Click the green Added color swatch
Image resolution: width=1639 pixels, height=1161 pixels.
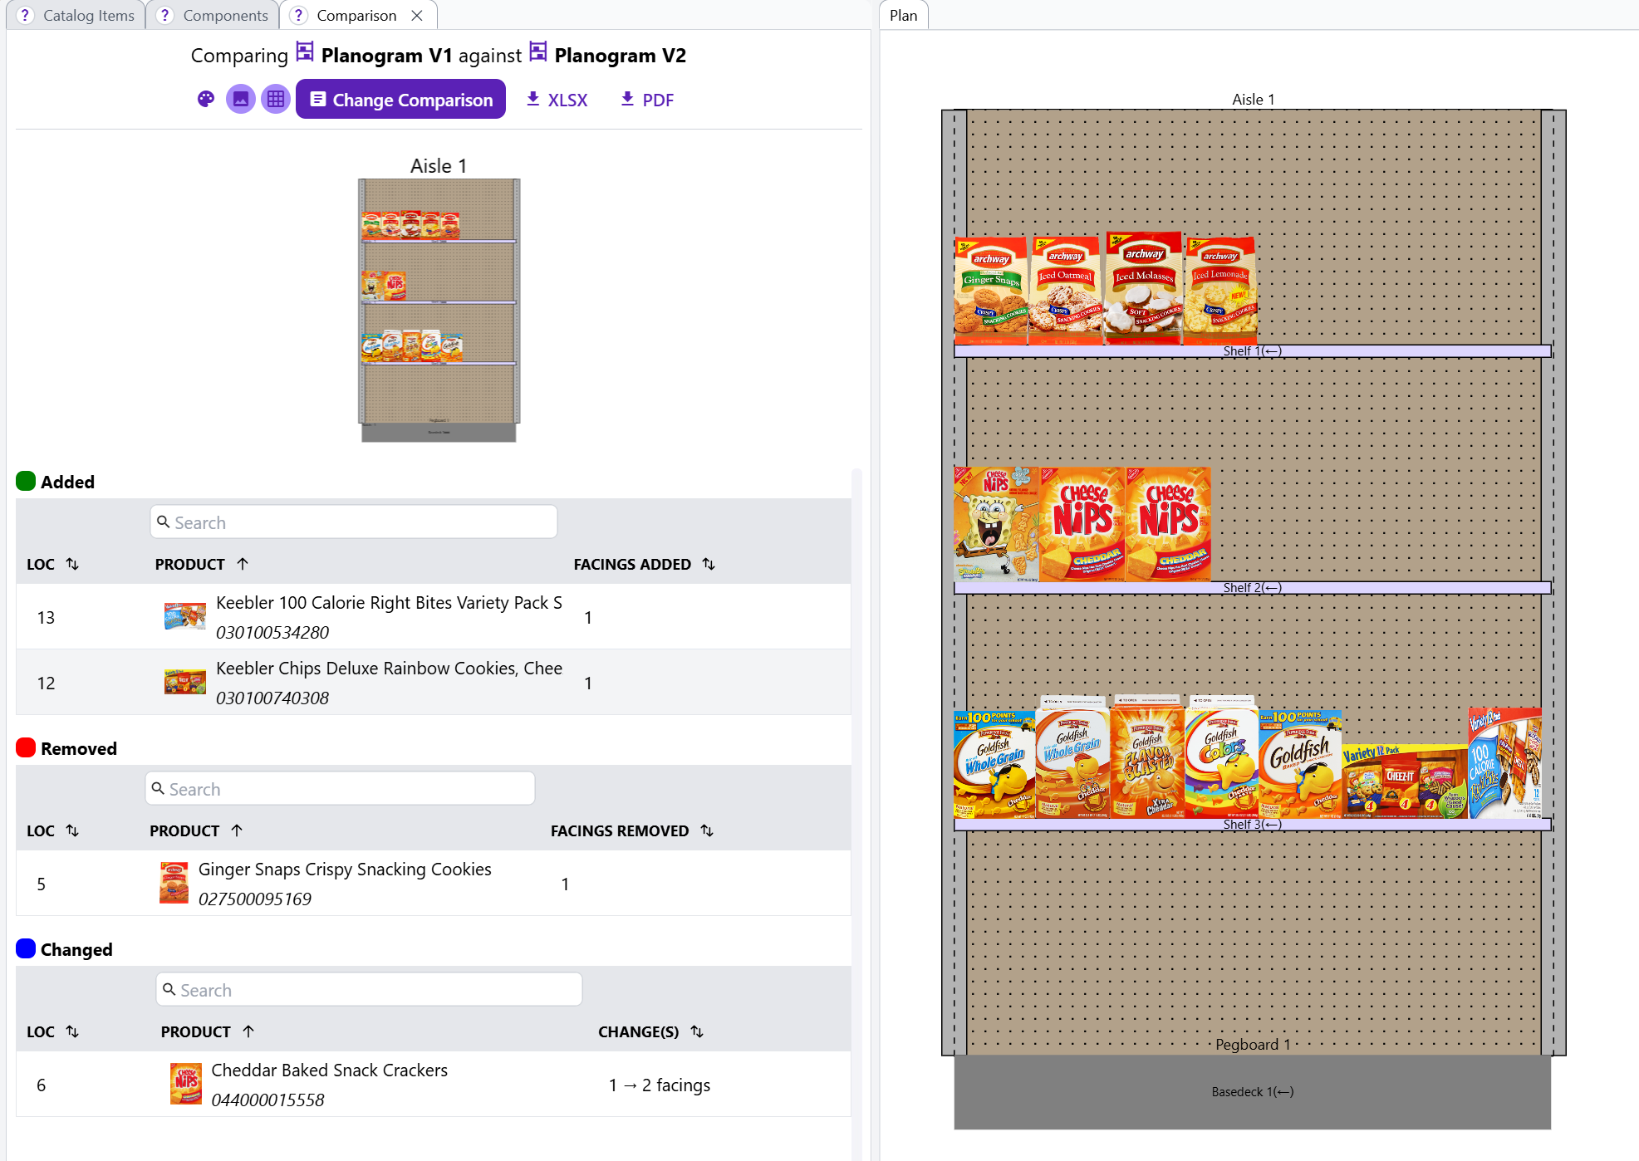pyautogui.click(x=26, y=482)
